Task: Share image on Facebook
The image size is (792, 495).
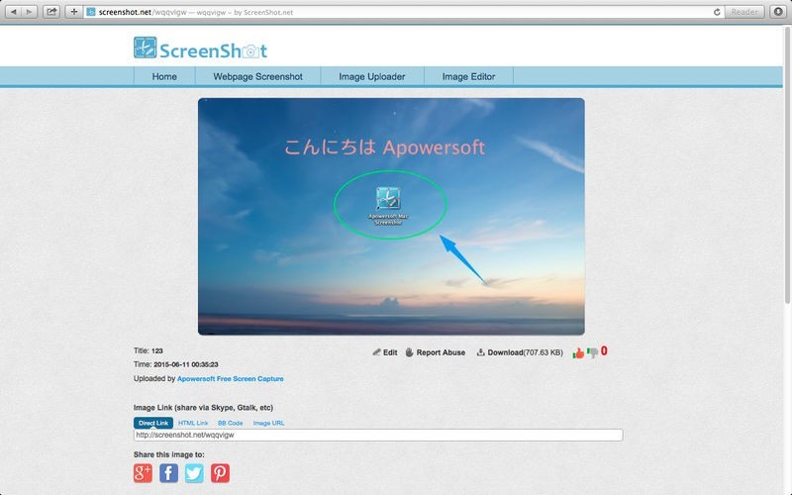Action: click(168, 473)
